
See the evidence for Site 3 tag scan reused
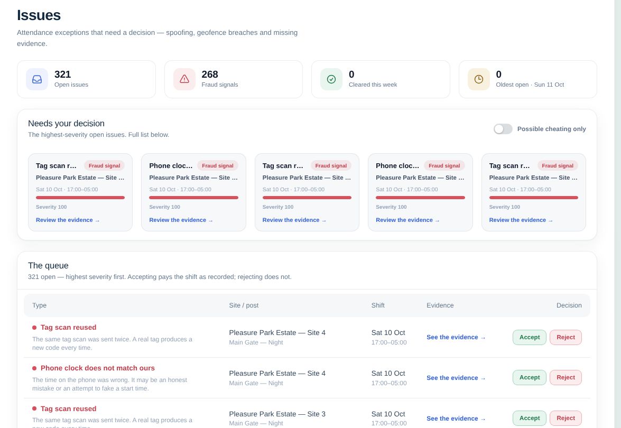click(x=456, y=418)
